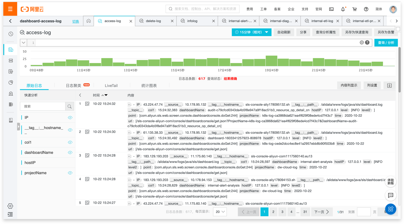Open detail view icon for log row 1
Screen dimensions: 404x224
coord(87,104)
